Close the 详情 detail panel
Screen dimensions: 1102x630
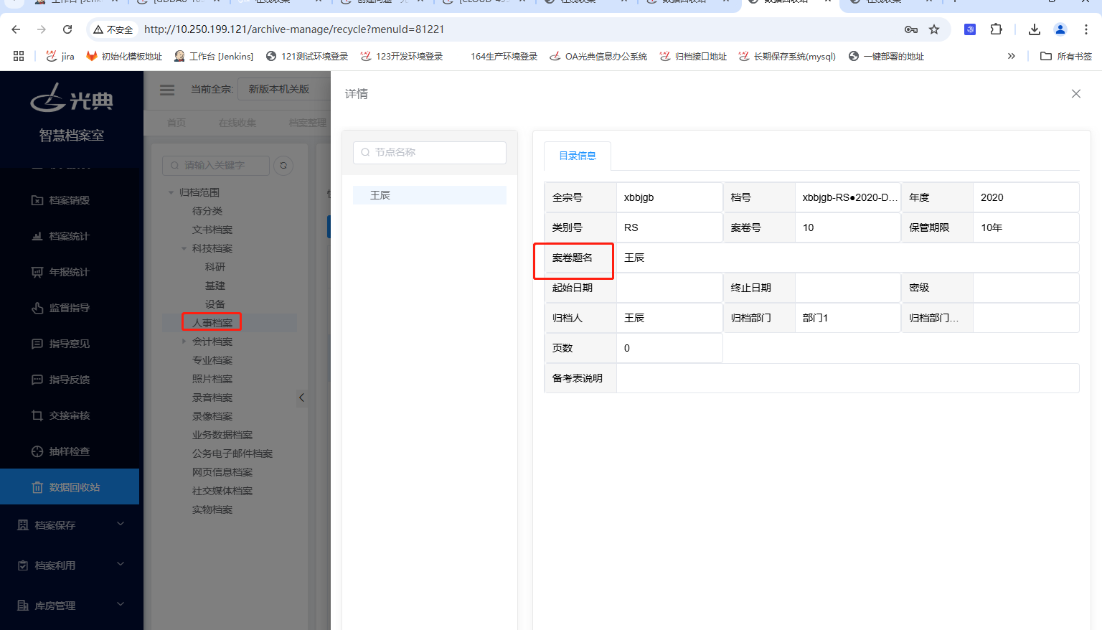[x=1075, y=94]
